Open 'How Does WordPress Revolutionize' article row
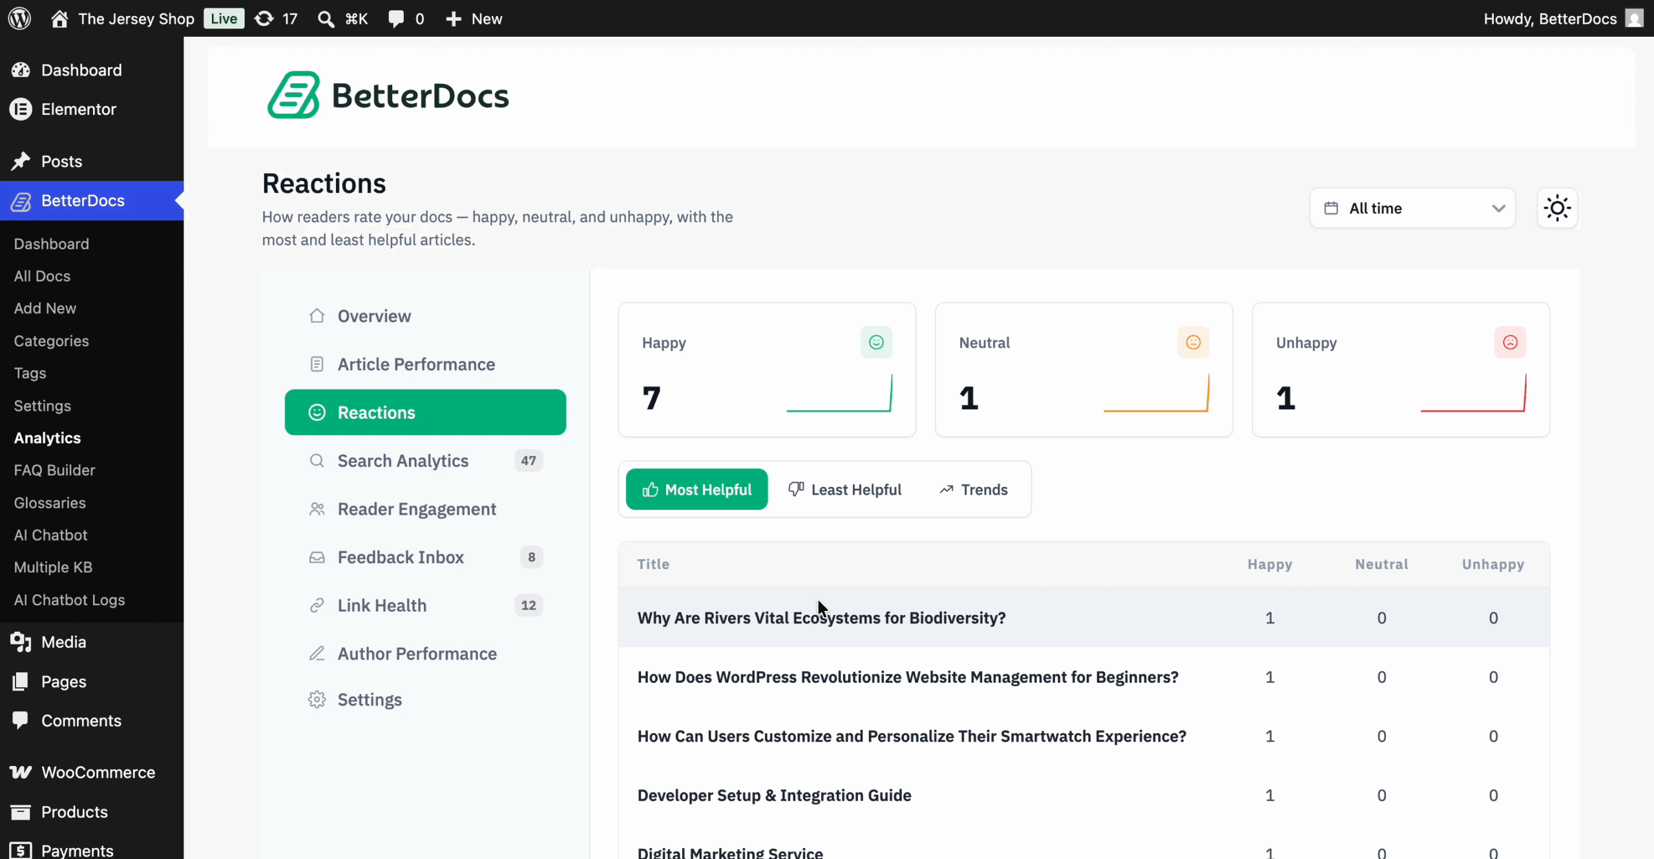Viewport: 1654px width, 859px height. 1083,677
